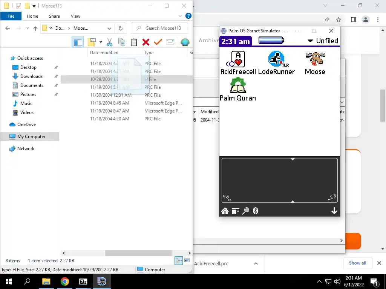Open the View ribbon tab

(75, 16)
